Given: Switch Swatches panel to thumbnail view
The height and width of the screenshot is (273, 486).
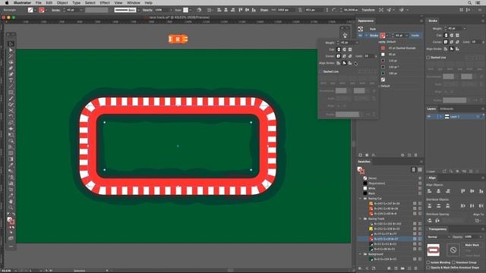Looking at the screenshot, I should pyautogui.click(x=420, y=170).
